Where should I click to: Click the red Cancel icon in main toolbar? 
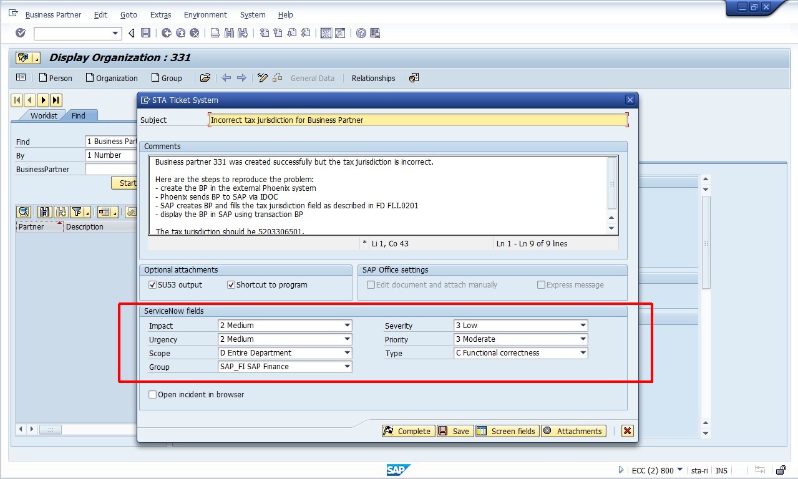click(x=195, y=33)
